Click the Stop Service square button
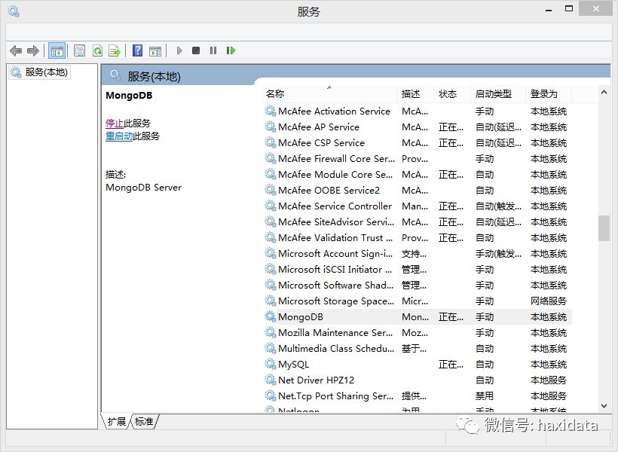618x452 pixels. point(196,50)
